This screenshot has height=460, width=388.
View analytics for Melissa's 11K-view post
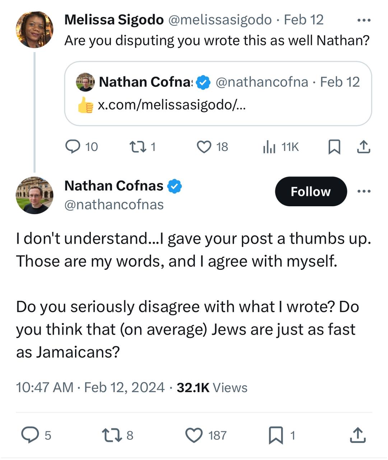tap(269, 147)
